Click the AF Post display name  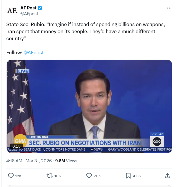click(x=28, y=8)
